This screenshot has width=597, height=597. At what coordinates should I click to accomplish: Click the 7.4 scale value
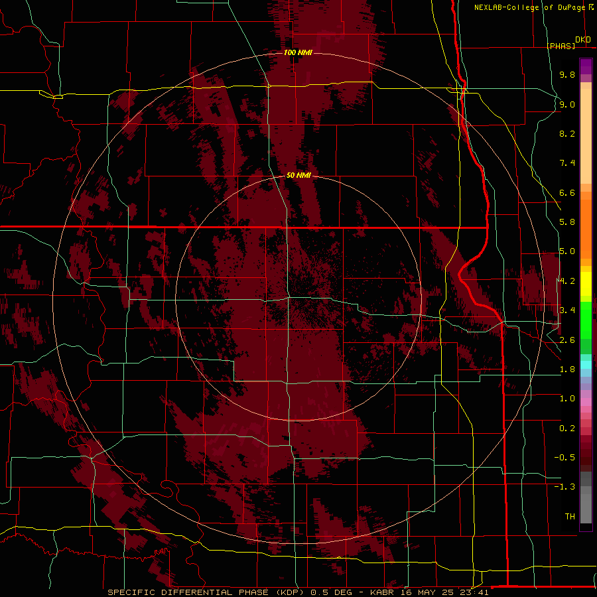567,163
